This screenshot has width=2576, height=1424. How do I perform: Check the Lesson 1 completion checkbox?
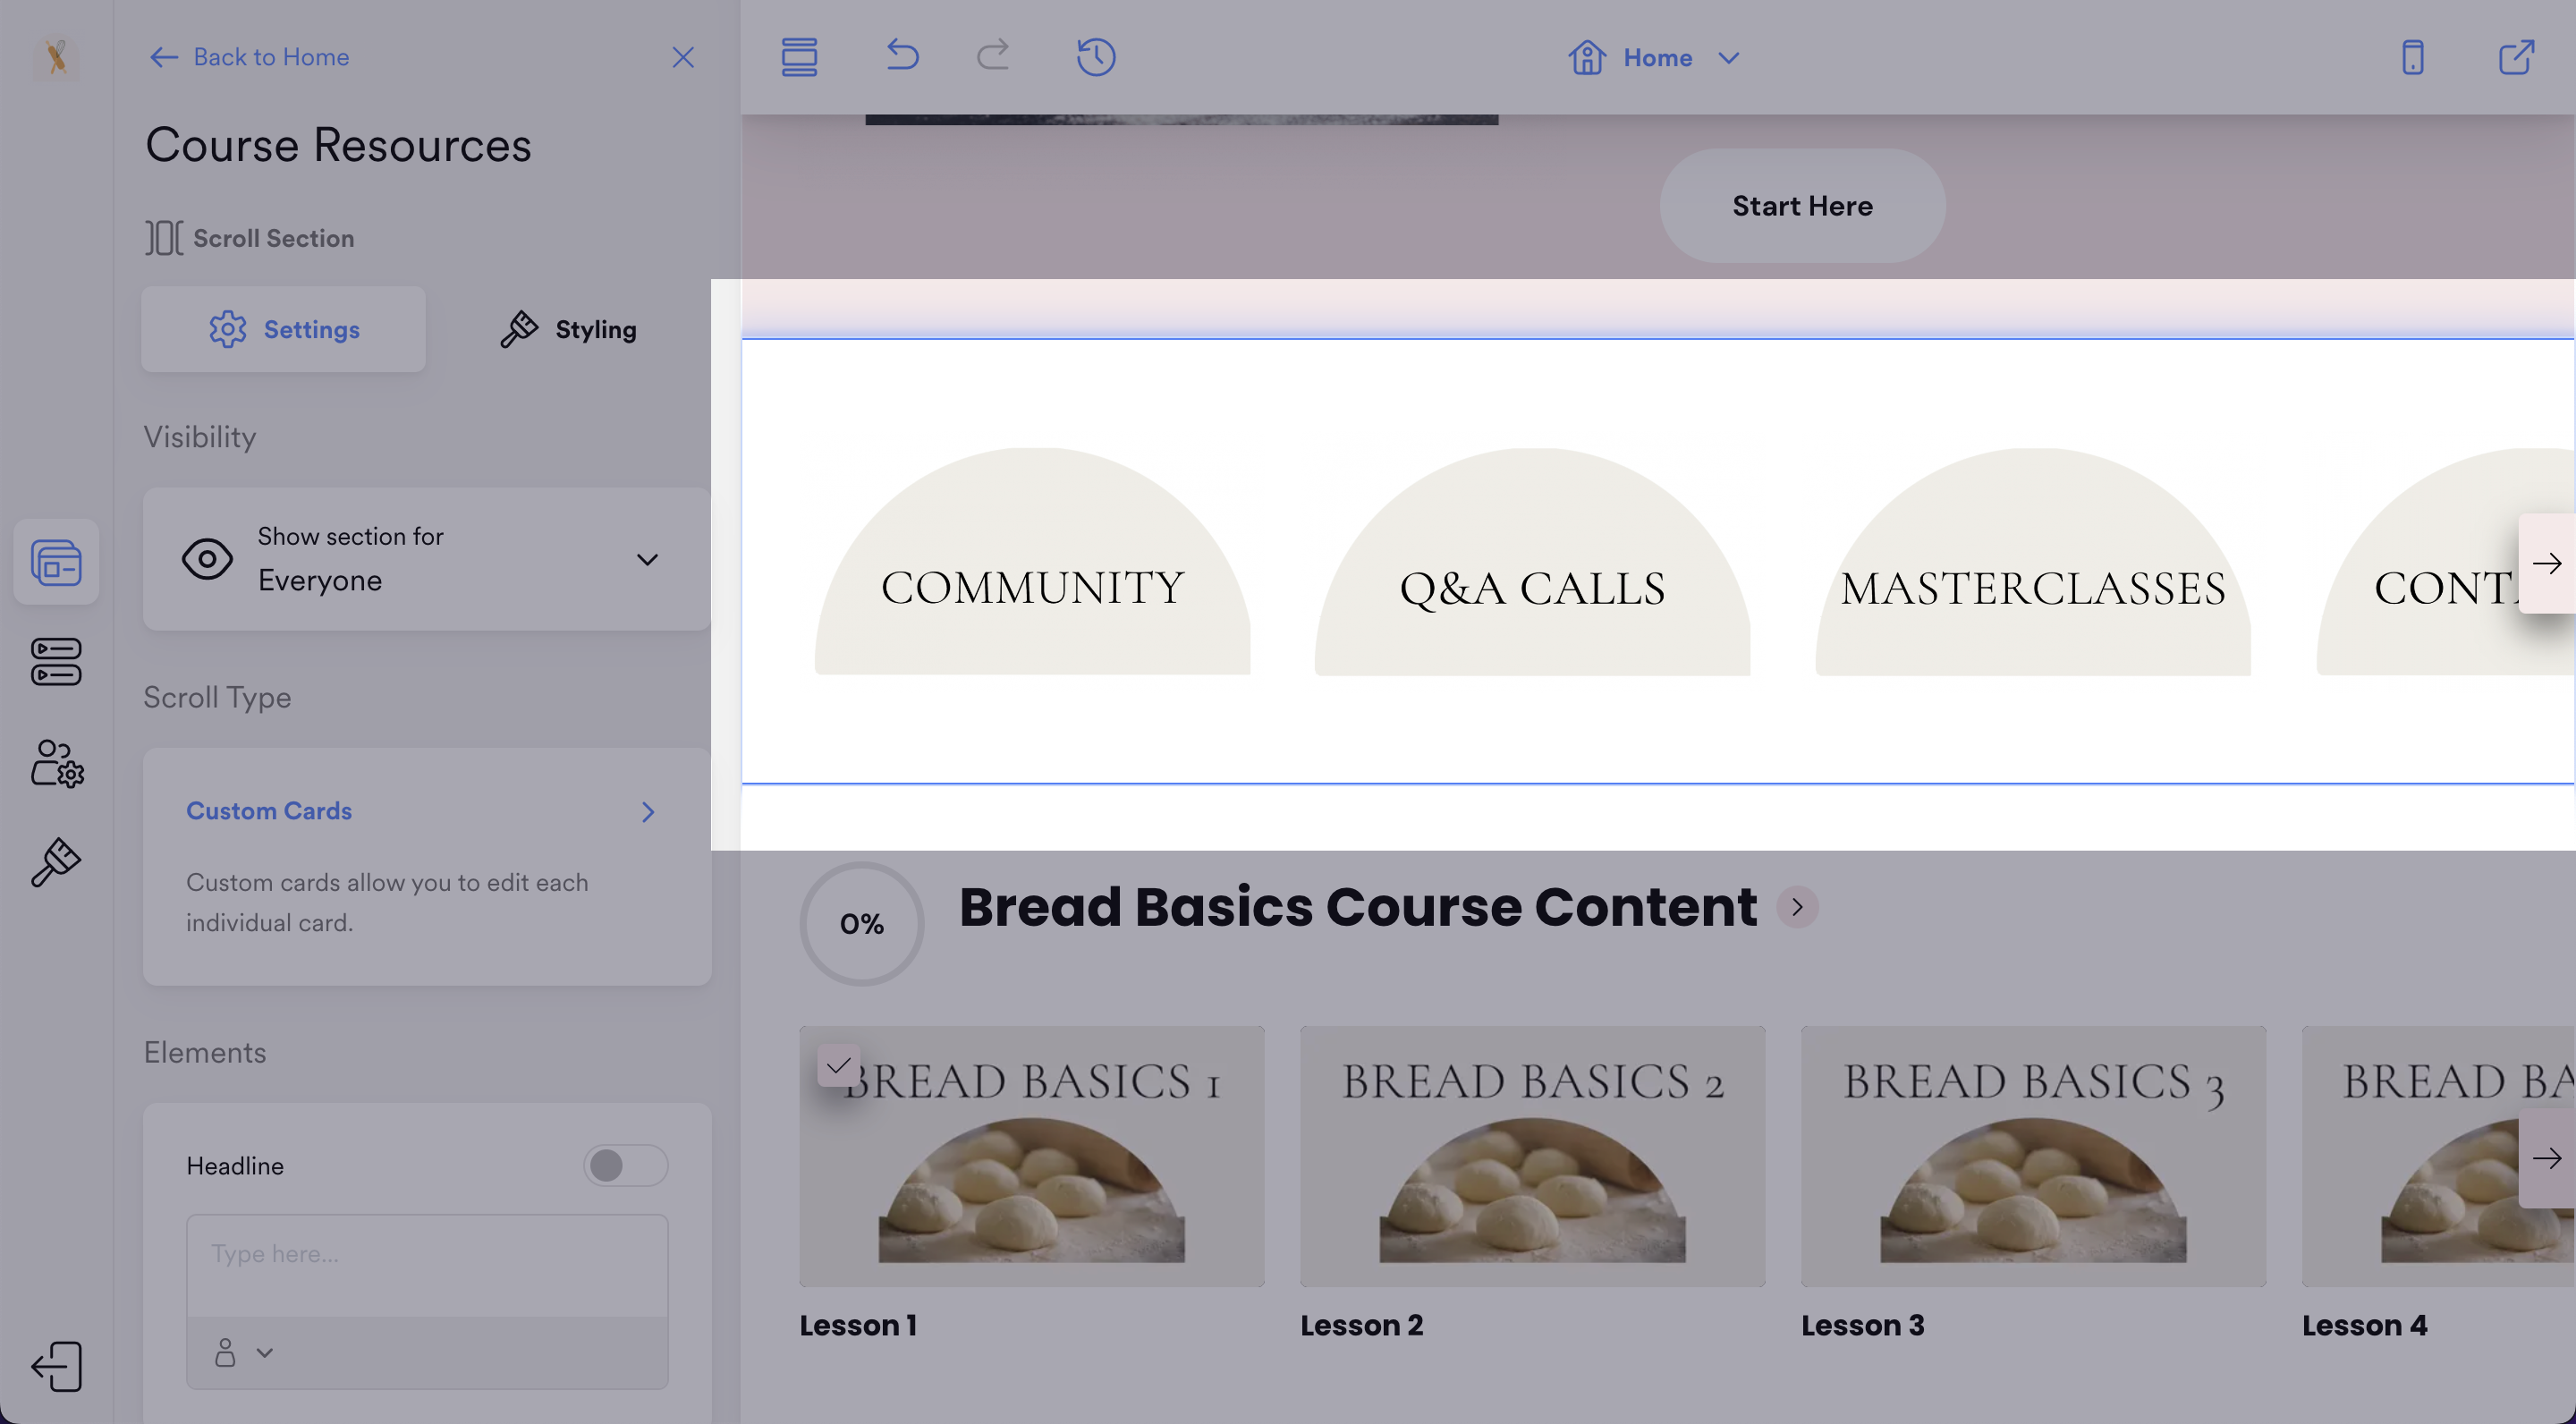(838, 1065)
